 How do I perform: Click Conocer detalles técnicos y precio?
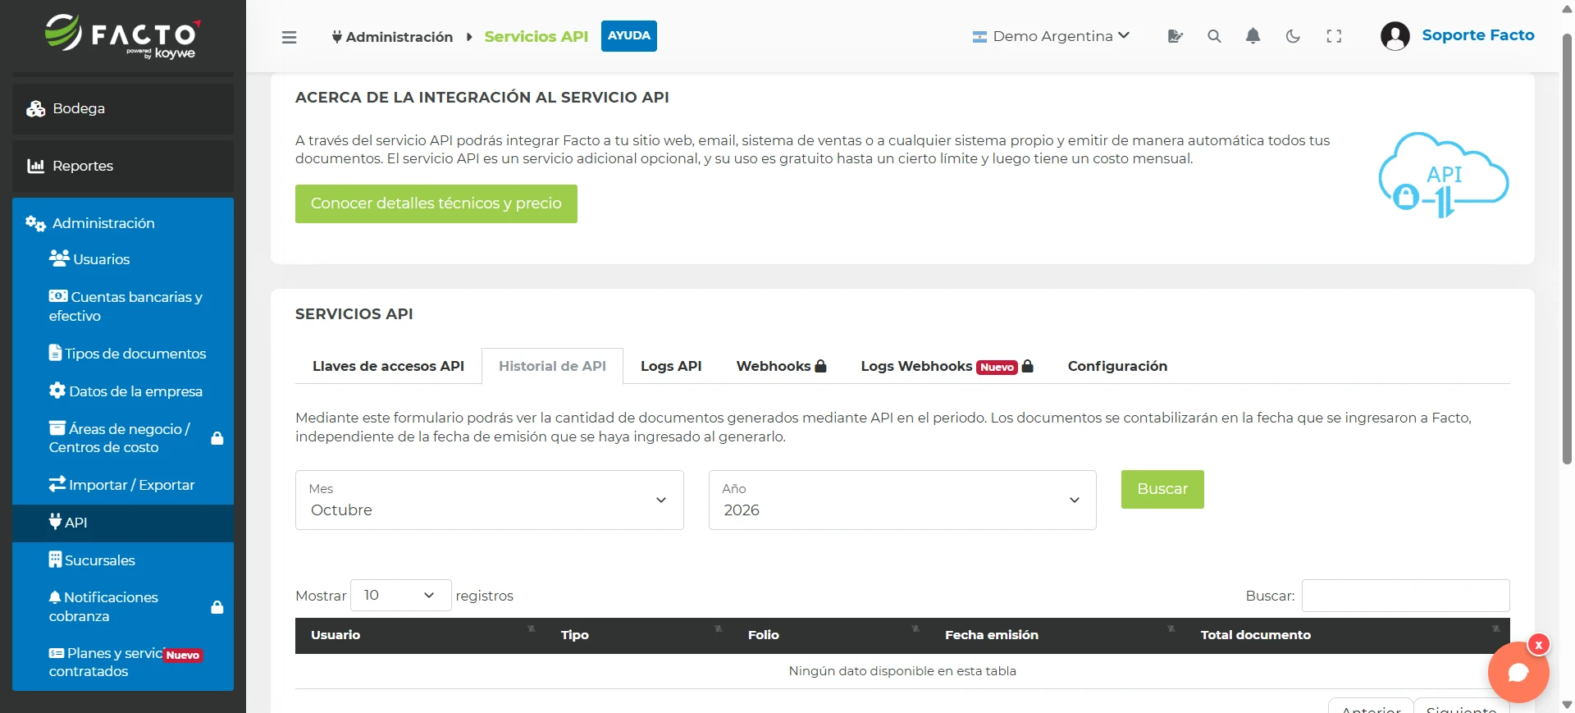coord(436,203)
